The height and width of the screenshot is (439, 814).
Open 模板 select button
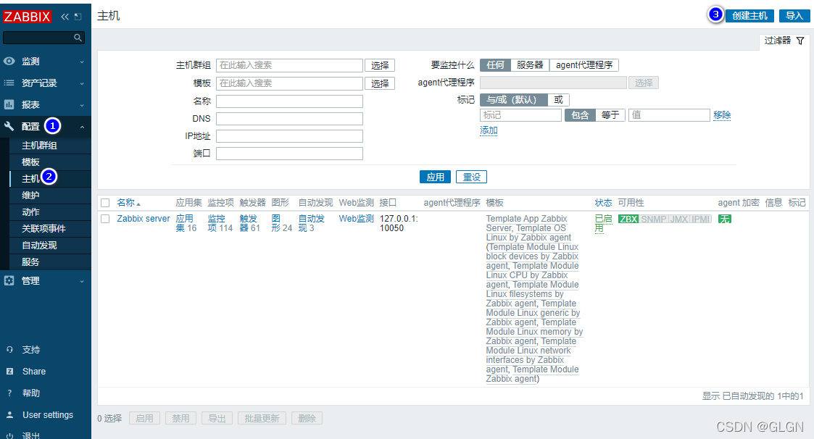(x=380, y=83)
